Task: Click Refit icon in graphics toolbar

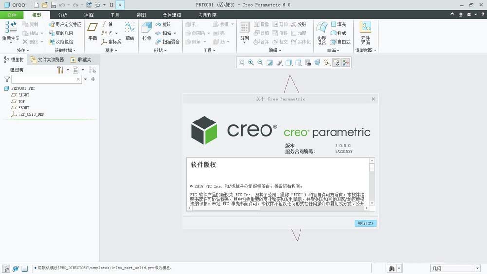Action: tap(242, 63)
